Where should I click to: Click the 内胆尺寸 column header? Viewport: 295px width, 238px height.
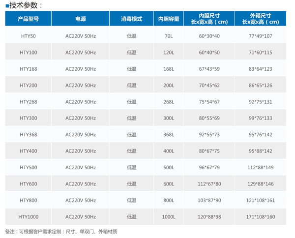[x=209, y=19]
